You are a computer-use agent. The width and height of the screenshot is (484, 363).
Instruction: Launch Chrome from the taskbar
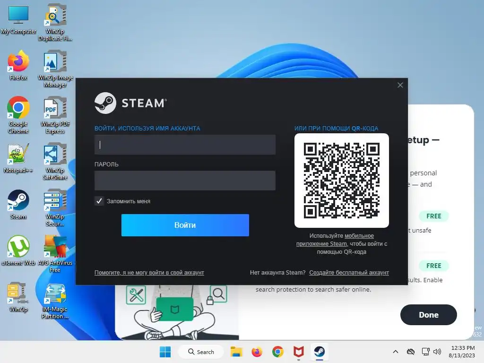(x=278, y=352)
